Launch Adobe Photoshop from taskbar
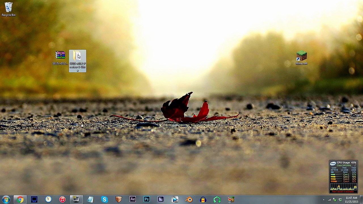Image resolution: width=363 pixels, height=204 pixels. click(147, 199)
